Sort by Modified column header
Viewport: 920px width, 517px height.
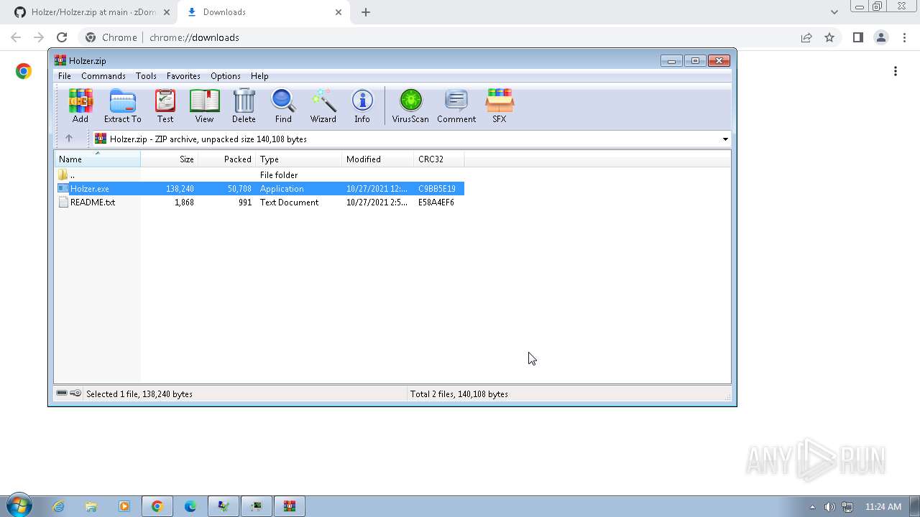pos(378,159)
